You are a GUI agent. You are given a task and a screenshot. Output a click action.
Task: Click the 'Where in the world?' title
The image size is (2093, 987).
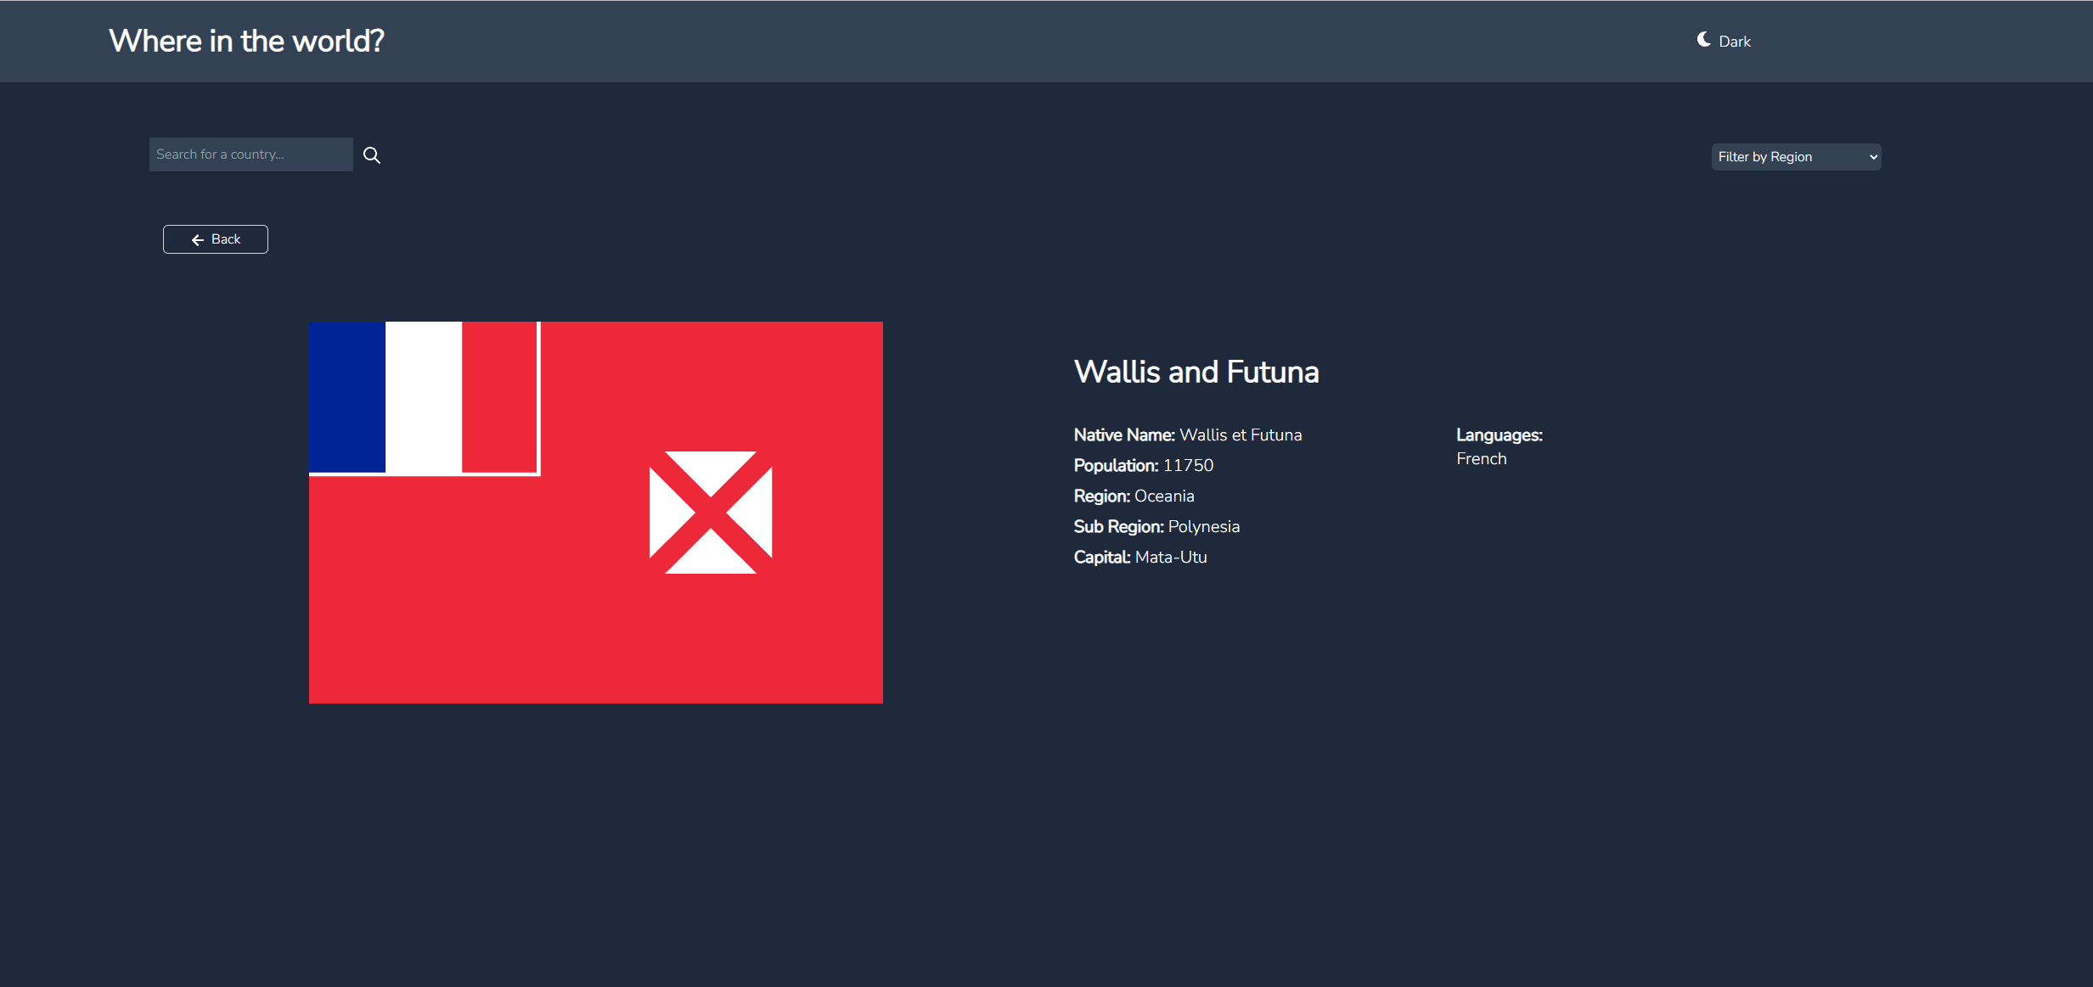coord(246,41)
